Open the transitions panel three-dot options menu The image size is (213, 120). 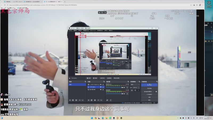tap(138, 90)
